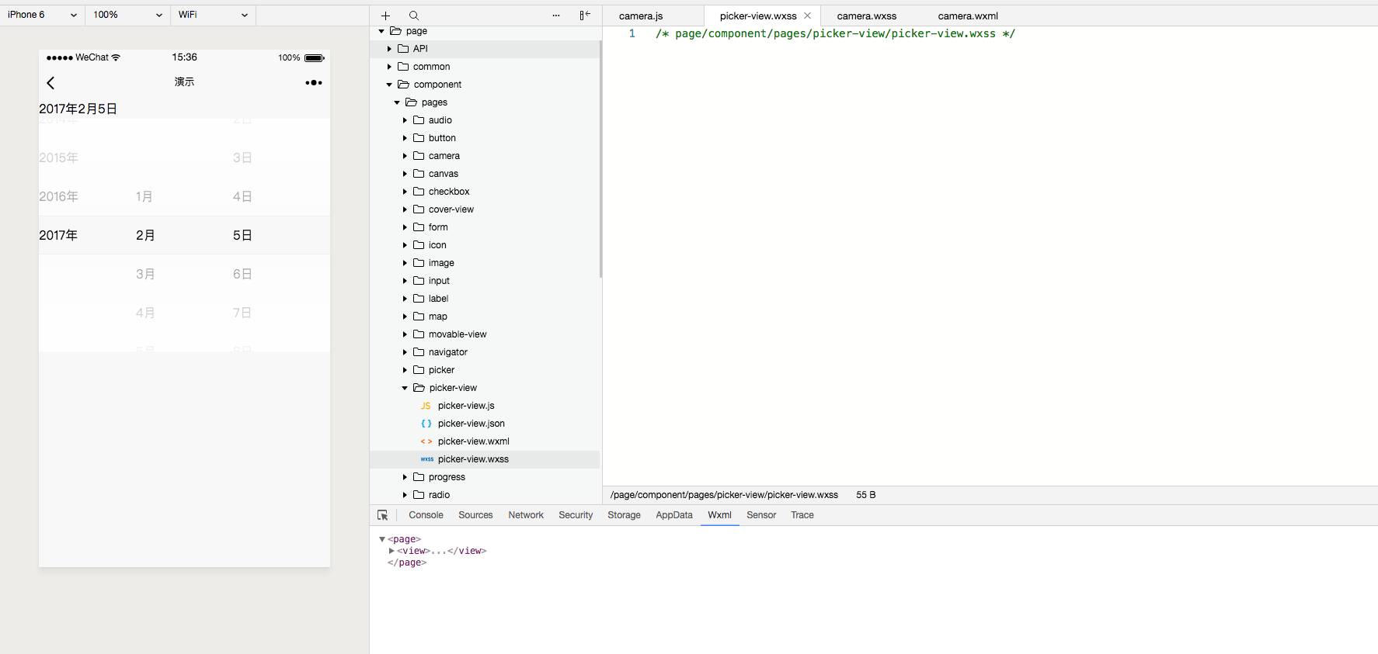Image resolution: width=1378 pixels, height=654 pixels.
Task: Switch to the camera.wxss editor tab
Action: pos(867,16)
